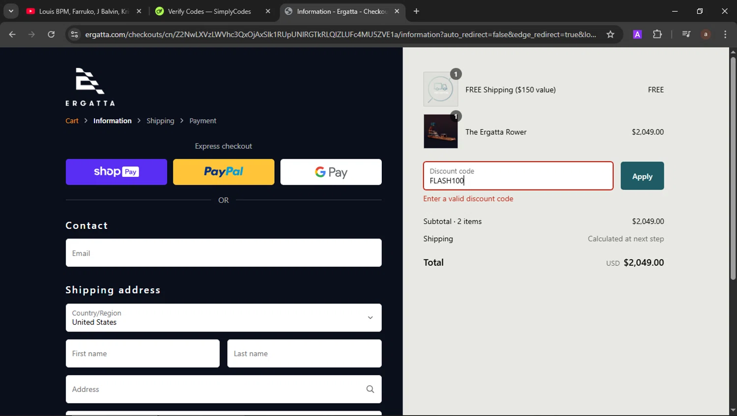Click the Ergatta Rower thumbnail
This screenshot has width=737, height=416.
(441, 131)
